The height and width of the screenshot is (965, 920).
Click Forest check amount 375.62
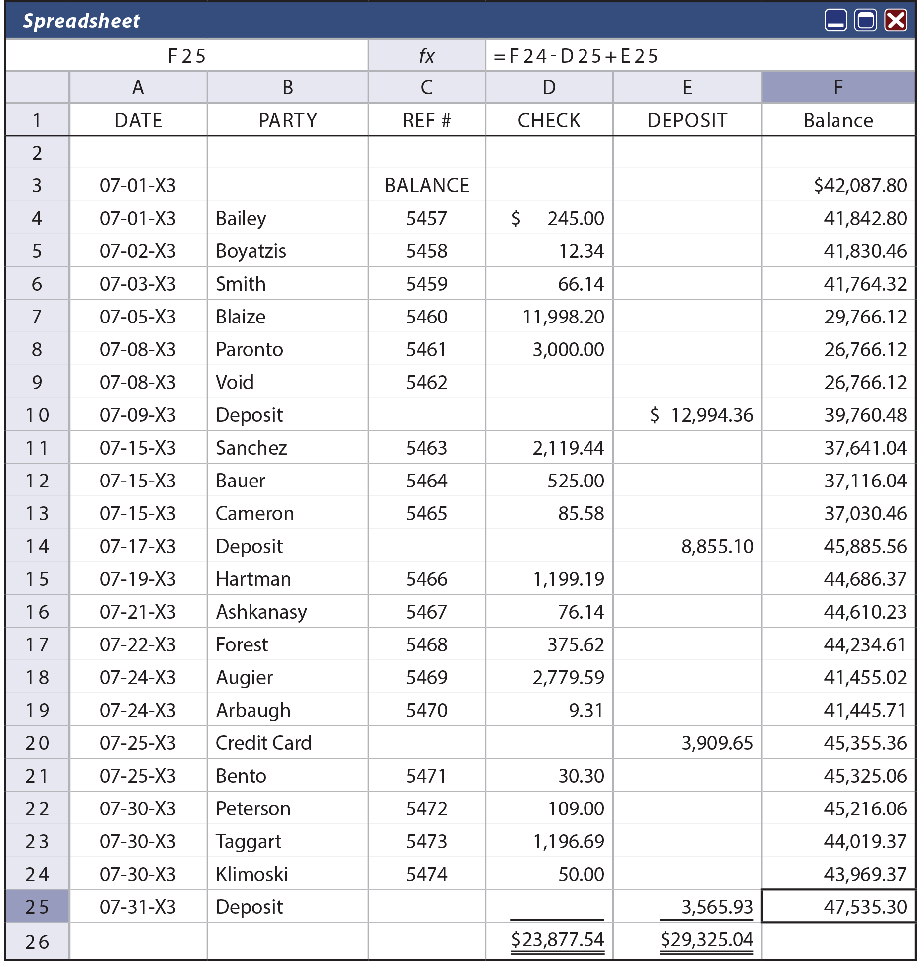(549, 644)
